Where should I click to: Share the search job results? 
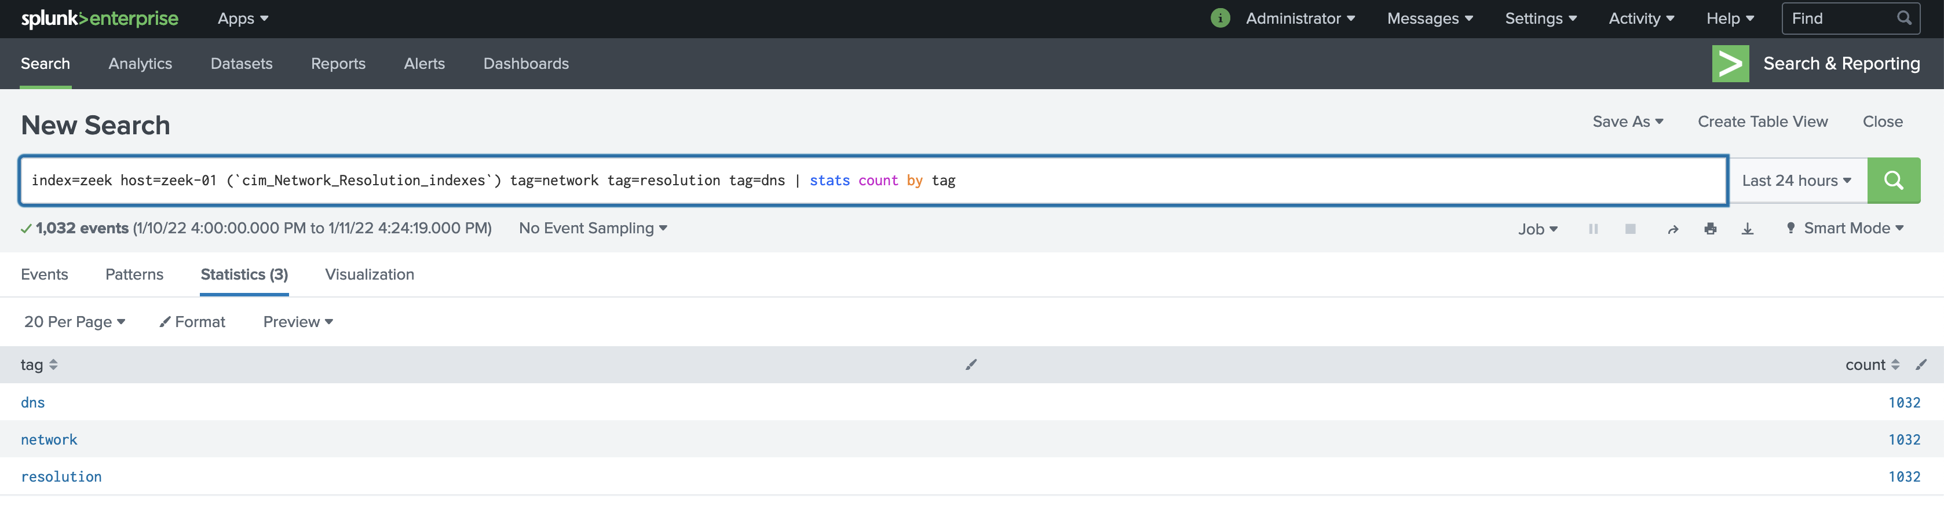point(1673,228)
